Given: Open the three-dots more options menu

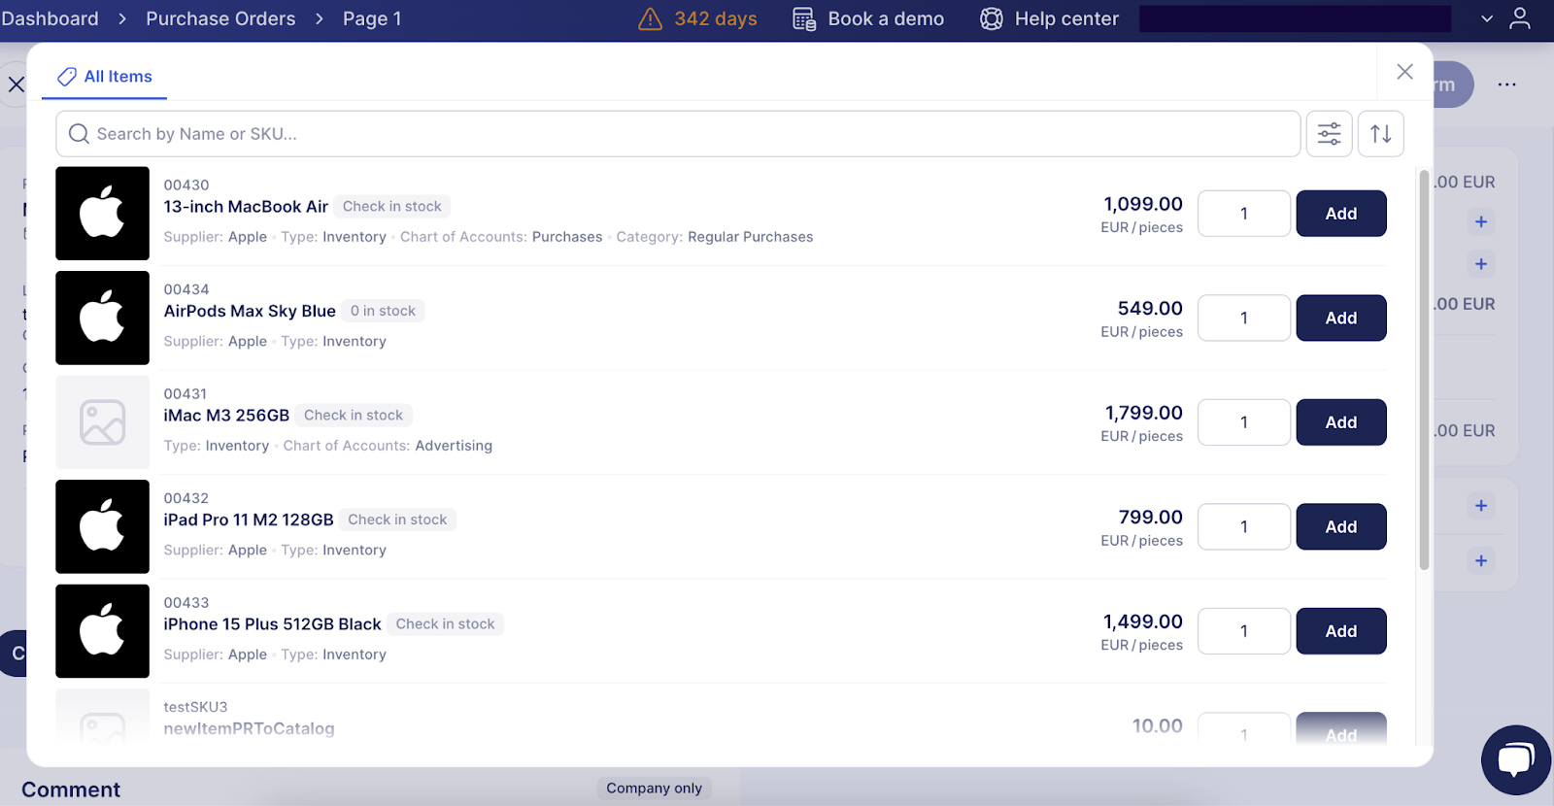Looking at the screenshot, I should 1506,84.
